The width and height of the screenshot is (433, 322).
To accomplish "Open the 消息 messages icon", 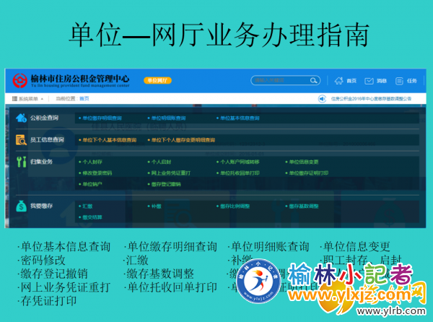I will [x=369, y=81].
